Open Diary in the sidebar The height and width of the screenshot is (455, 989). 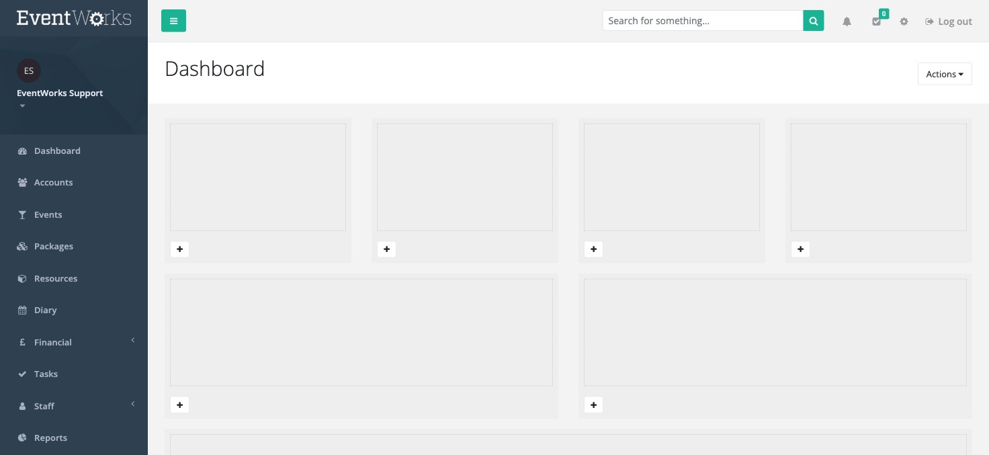point(74,310)
